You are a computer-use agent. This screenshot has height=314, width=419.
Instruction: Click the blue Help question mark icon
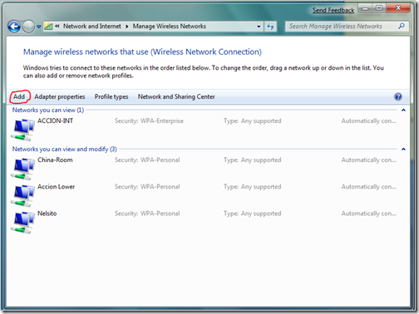tap(398, 96)
